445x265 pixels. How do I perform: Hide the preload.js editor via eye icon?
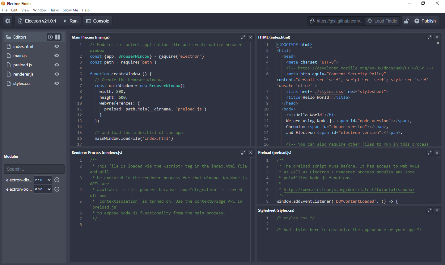tap(57, 65)
